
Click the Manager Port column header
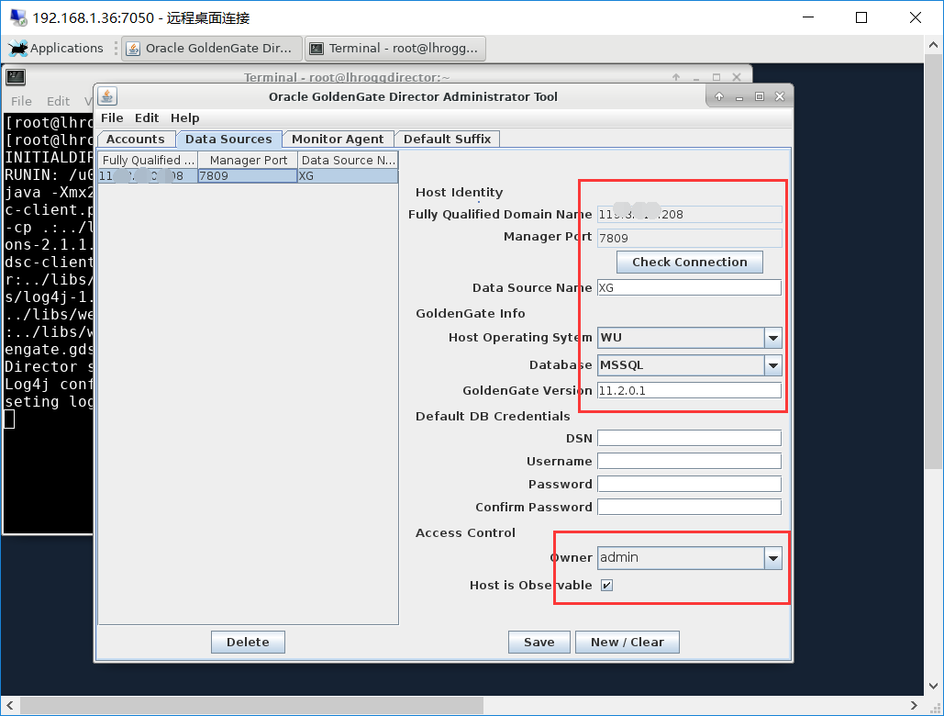pos(248,160)
